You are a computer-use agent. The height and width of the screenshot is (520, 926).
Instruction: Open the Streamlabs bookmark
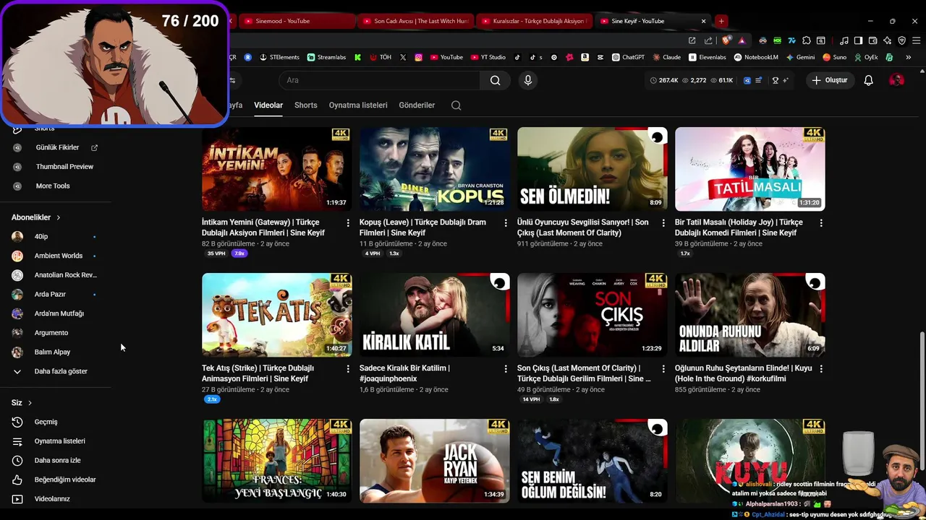(x=326, y=57)
